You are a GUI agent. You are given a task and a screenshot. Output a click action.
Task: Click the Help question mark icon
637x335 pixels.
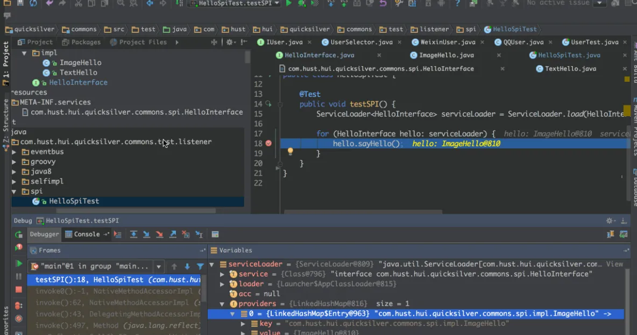click(457, 3)
